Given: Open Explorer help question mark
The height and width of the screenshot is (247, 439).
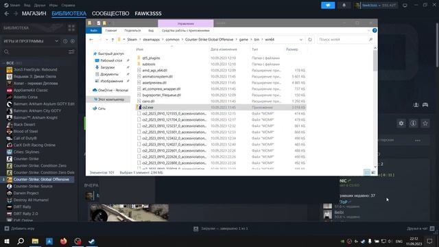Looking at the screenshot, I should tap(375, 30).
